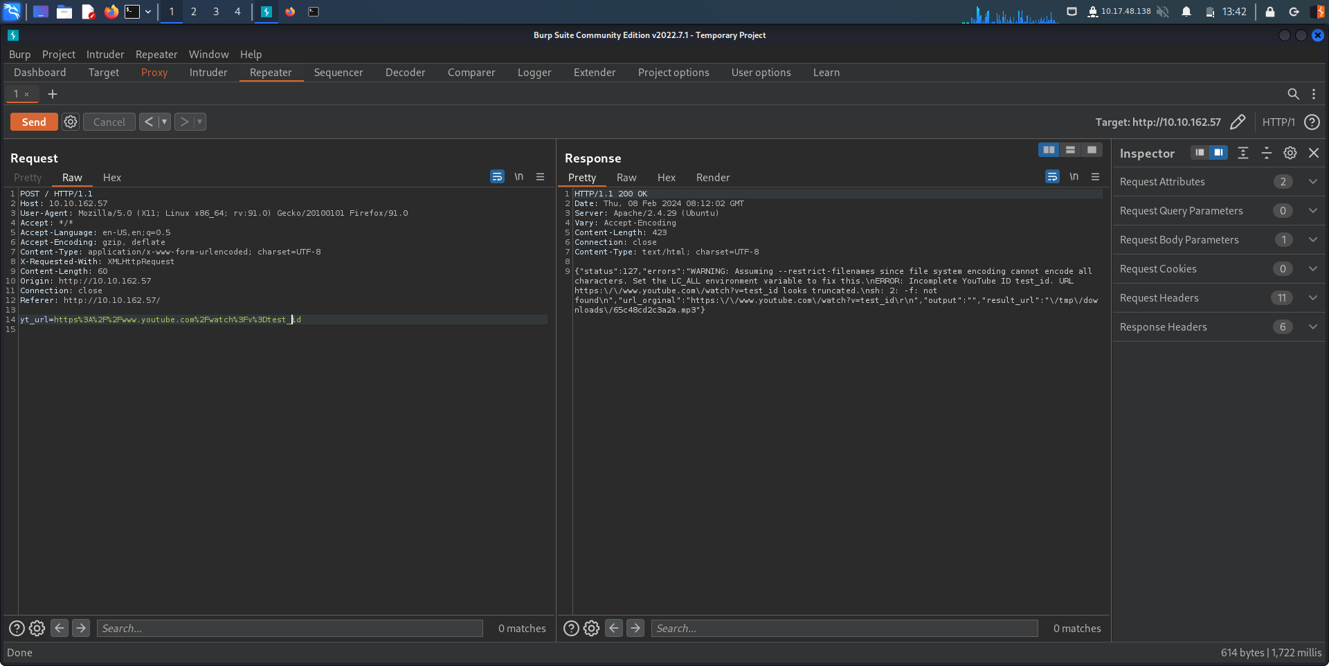
Task: Click the Cancel button
Action: pyautogui.click(x=109, y=122)
